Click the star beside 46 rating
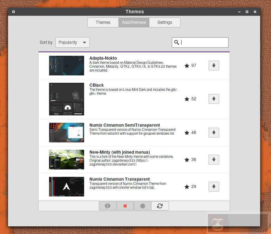The height and width of the screenshot is (234, 271). 187,133
